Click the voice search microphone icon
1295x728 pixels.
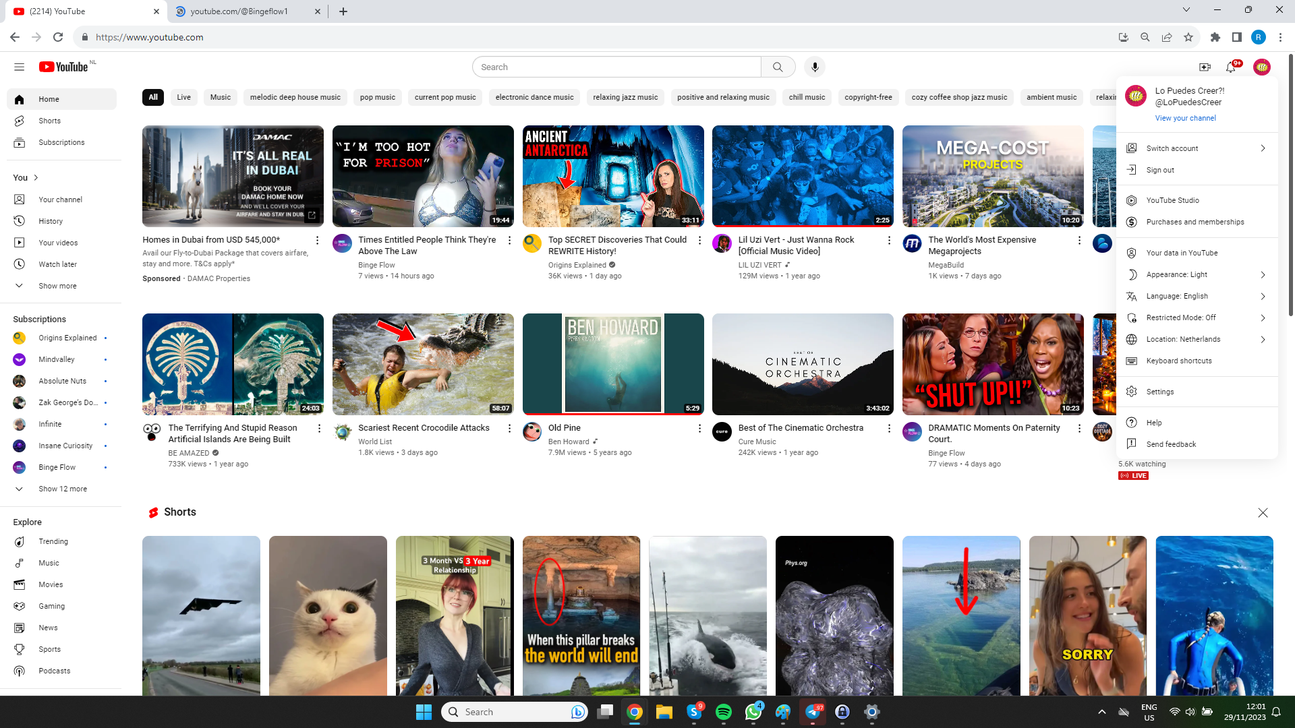point(815,67)
